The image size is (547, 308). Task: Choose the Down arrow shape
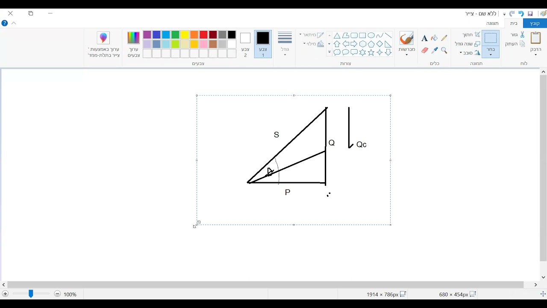click(x=388, y=53)
